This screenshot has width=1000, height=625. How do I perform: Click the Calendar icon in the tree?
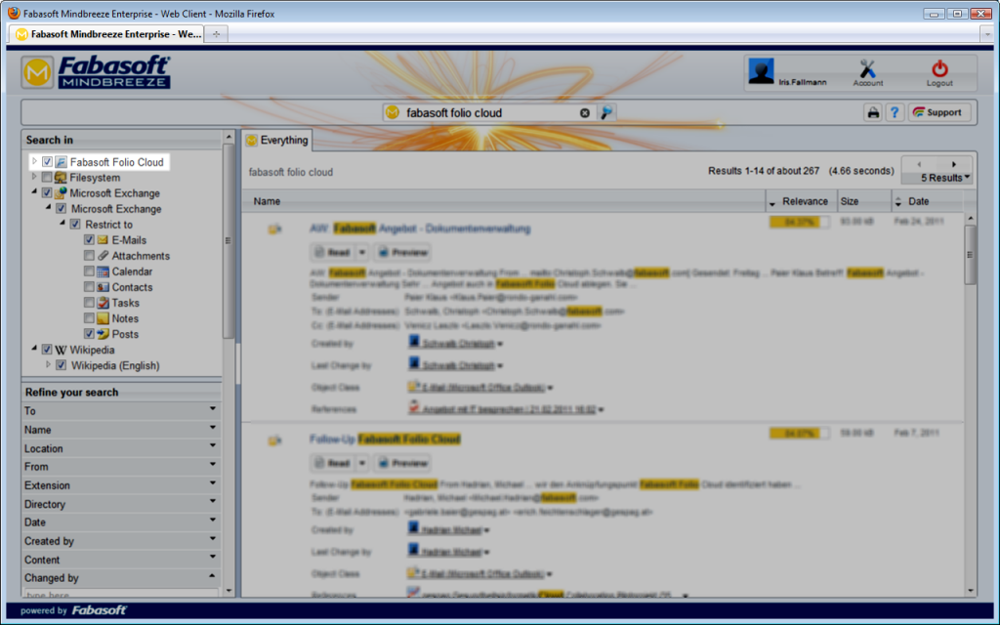tap(103, 271)
